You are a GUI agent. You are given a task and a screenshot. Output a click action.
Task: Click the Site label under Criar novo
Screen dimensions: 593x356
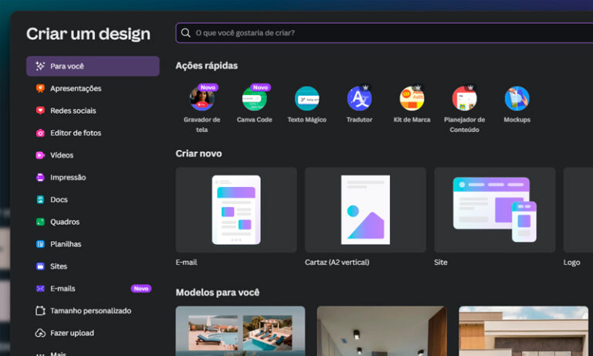click(441, 263)
